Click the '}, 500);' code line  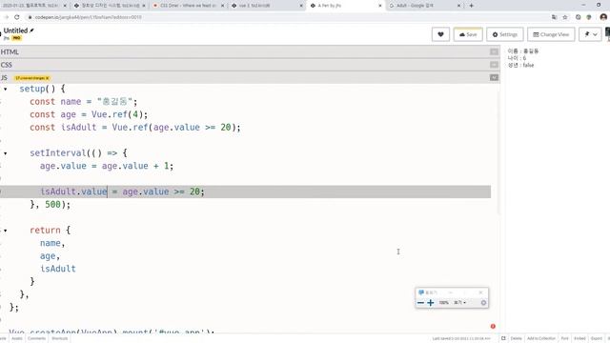point(50,205)
